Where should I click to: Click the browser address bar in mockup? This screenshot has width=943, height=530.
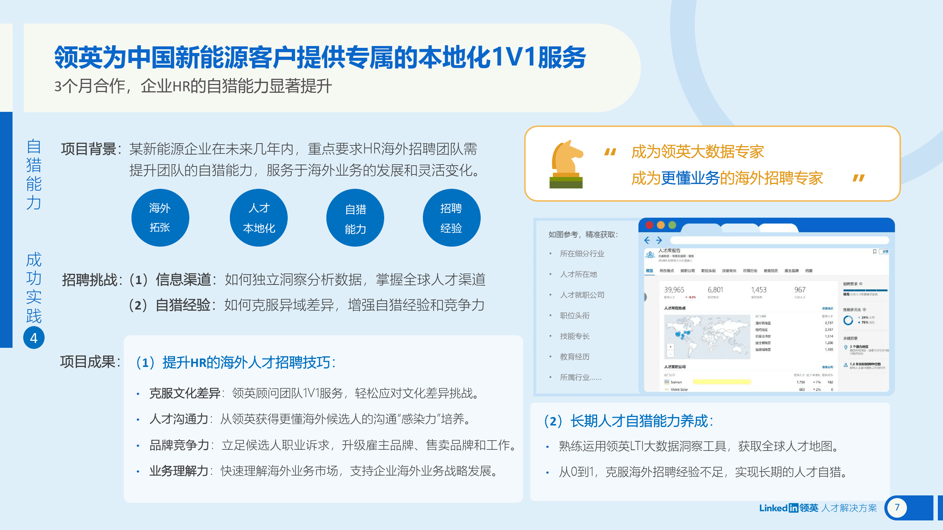point(779,240)
